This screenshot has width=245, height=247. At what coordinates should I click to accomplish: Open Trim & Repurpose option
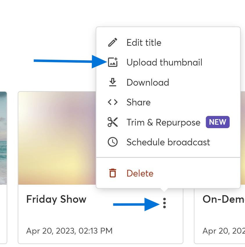point(163,122)
